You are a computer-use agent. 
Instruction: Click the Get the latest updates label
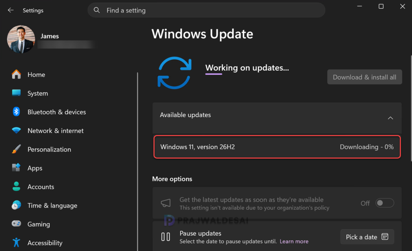[251, 200]
